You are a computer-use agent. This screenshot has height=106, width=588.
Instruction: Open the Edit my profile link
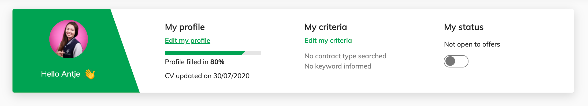coord(187,40)
